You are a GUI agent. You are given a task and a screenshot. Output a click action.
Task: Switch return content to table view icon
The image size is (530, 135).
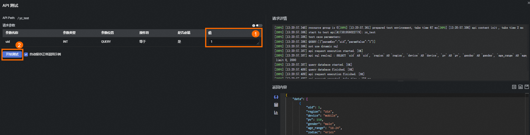point(276,105)
